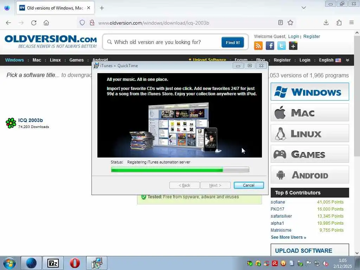Click the forward navigation arrow
The width and height of the screenshot is (360, 270).
click(21, 23)
